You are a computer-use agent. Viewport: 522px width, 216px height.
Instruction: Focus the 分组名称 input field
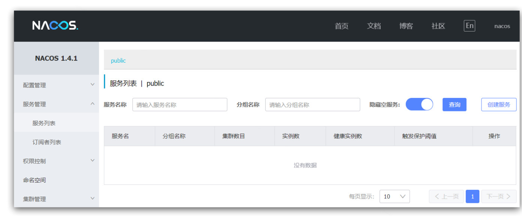(x=313, y=105)
